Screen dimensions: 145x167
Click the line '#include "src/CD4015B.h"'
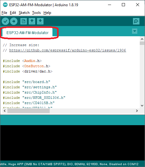click(29, 103)
